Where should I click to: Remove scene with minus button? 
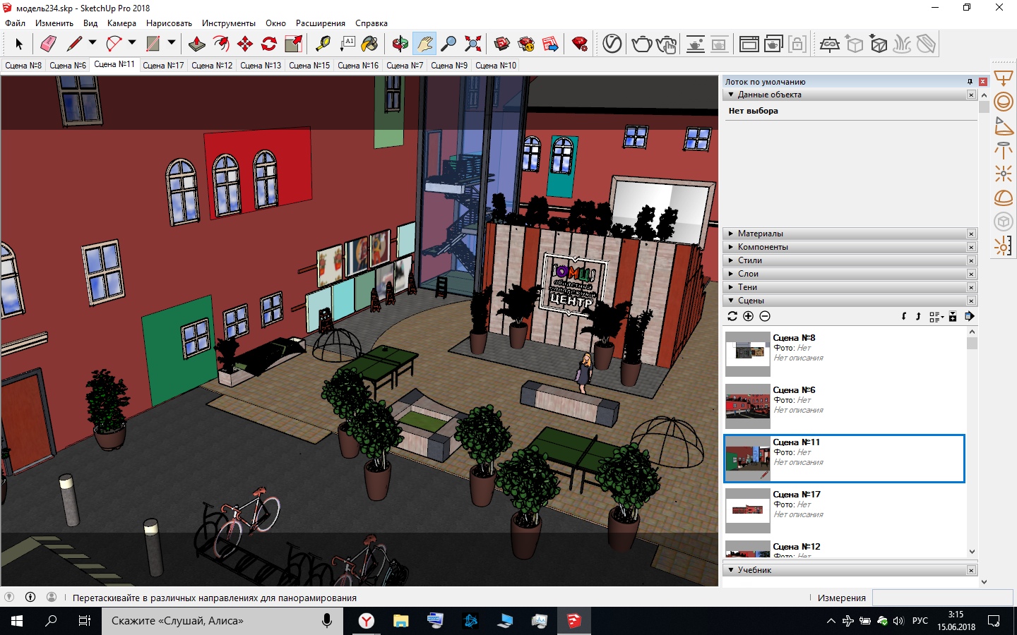tap(765, 317)
